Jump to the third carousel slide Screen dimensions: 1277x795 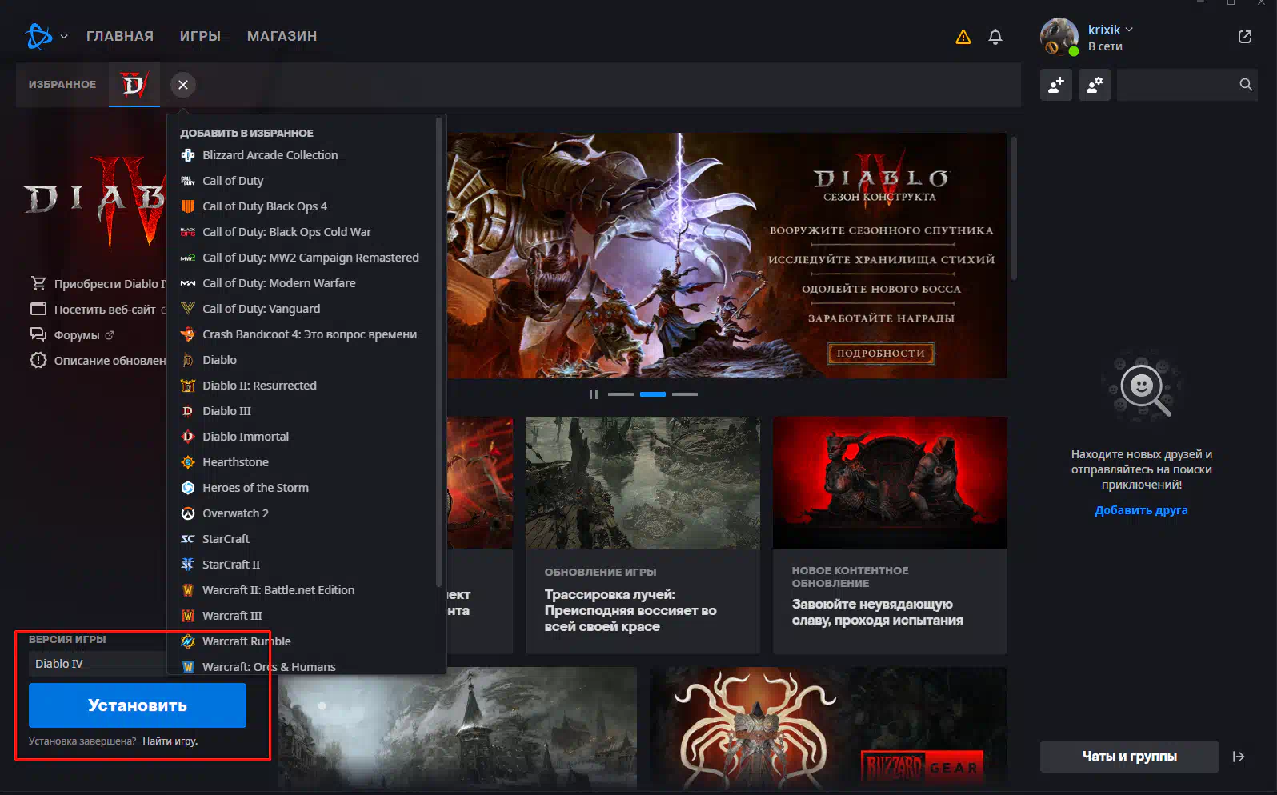click(x=685, y=394)
